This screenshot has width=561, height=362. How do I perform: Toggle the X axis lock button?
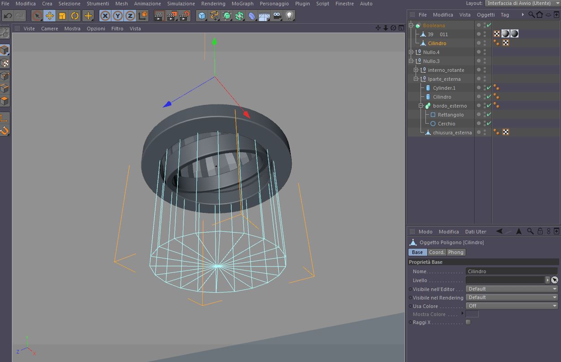[x=105, y=16]
